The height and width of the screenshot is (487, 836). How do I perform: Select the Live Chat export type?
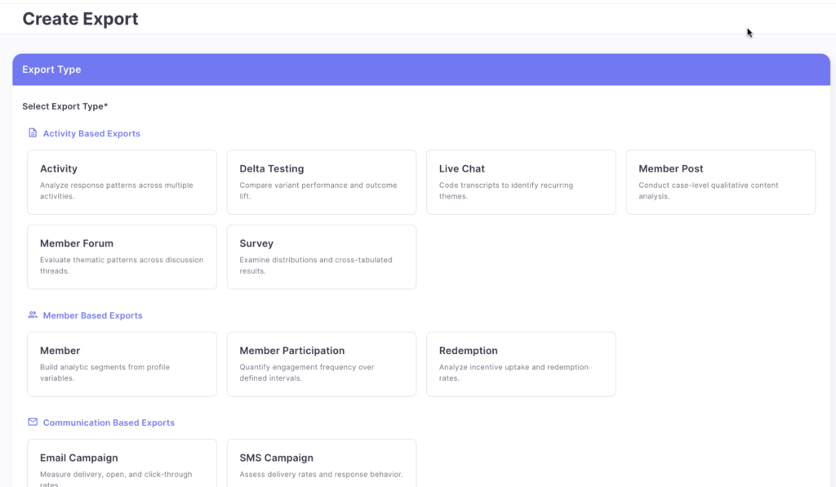tap(521, 182)
